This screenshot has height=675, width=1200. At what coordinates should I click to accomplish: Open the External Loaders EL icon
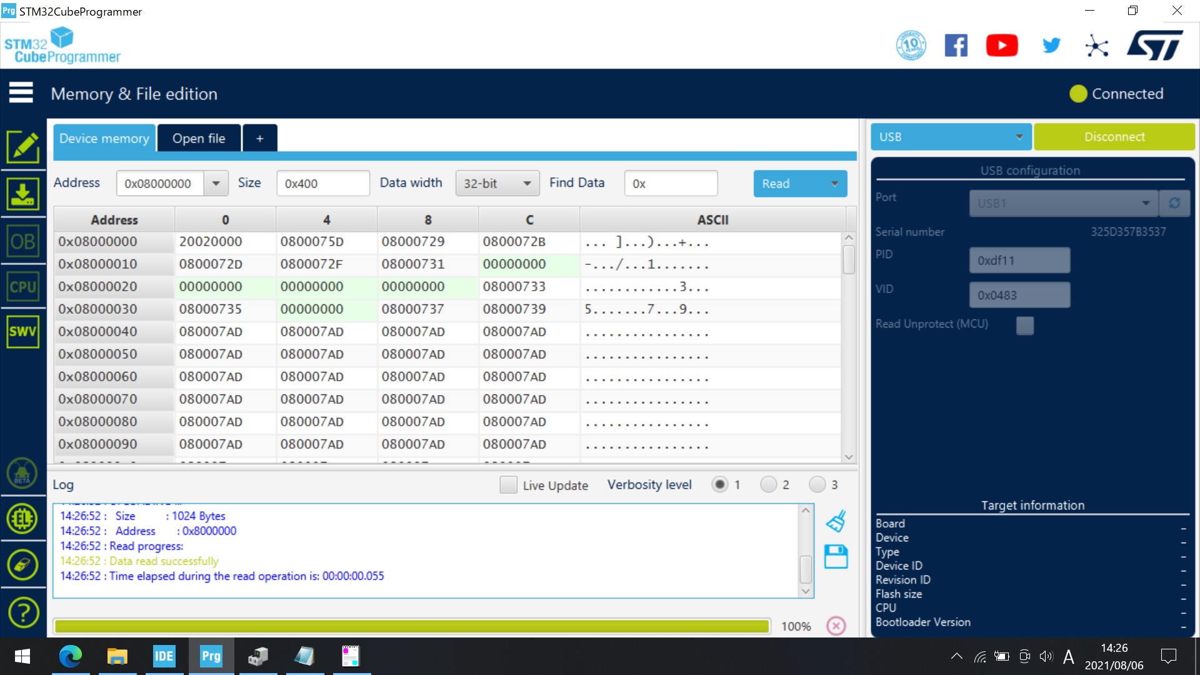pos(22,519)
